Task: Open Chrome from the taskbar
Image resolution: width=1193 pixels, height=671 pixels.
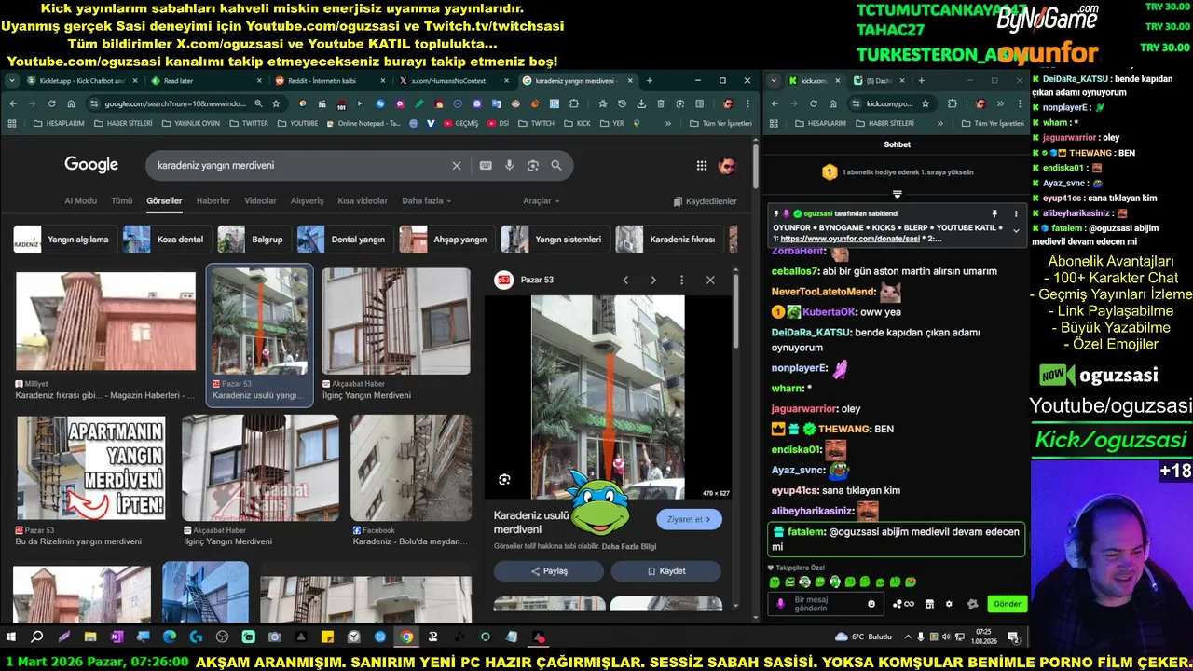Action: [x=406, y=637]
